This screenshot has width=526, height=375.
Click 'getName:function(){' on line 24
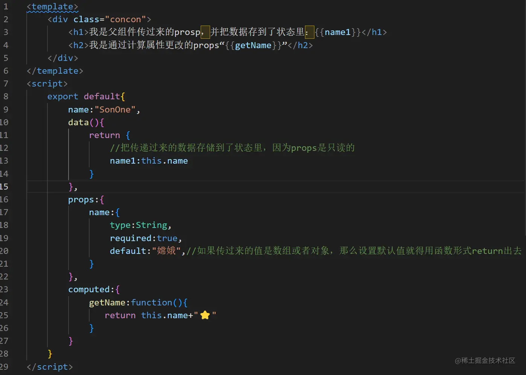(138, 303)
